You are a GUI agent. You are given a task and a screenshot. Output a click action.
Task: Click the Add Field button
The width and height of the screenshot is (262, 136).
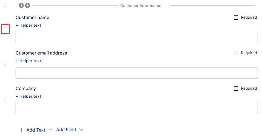click(x=63, y=130)
